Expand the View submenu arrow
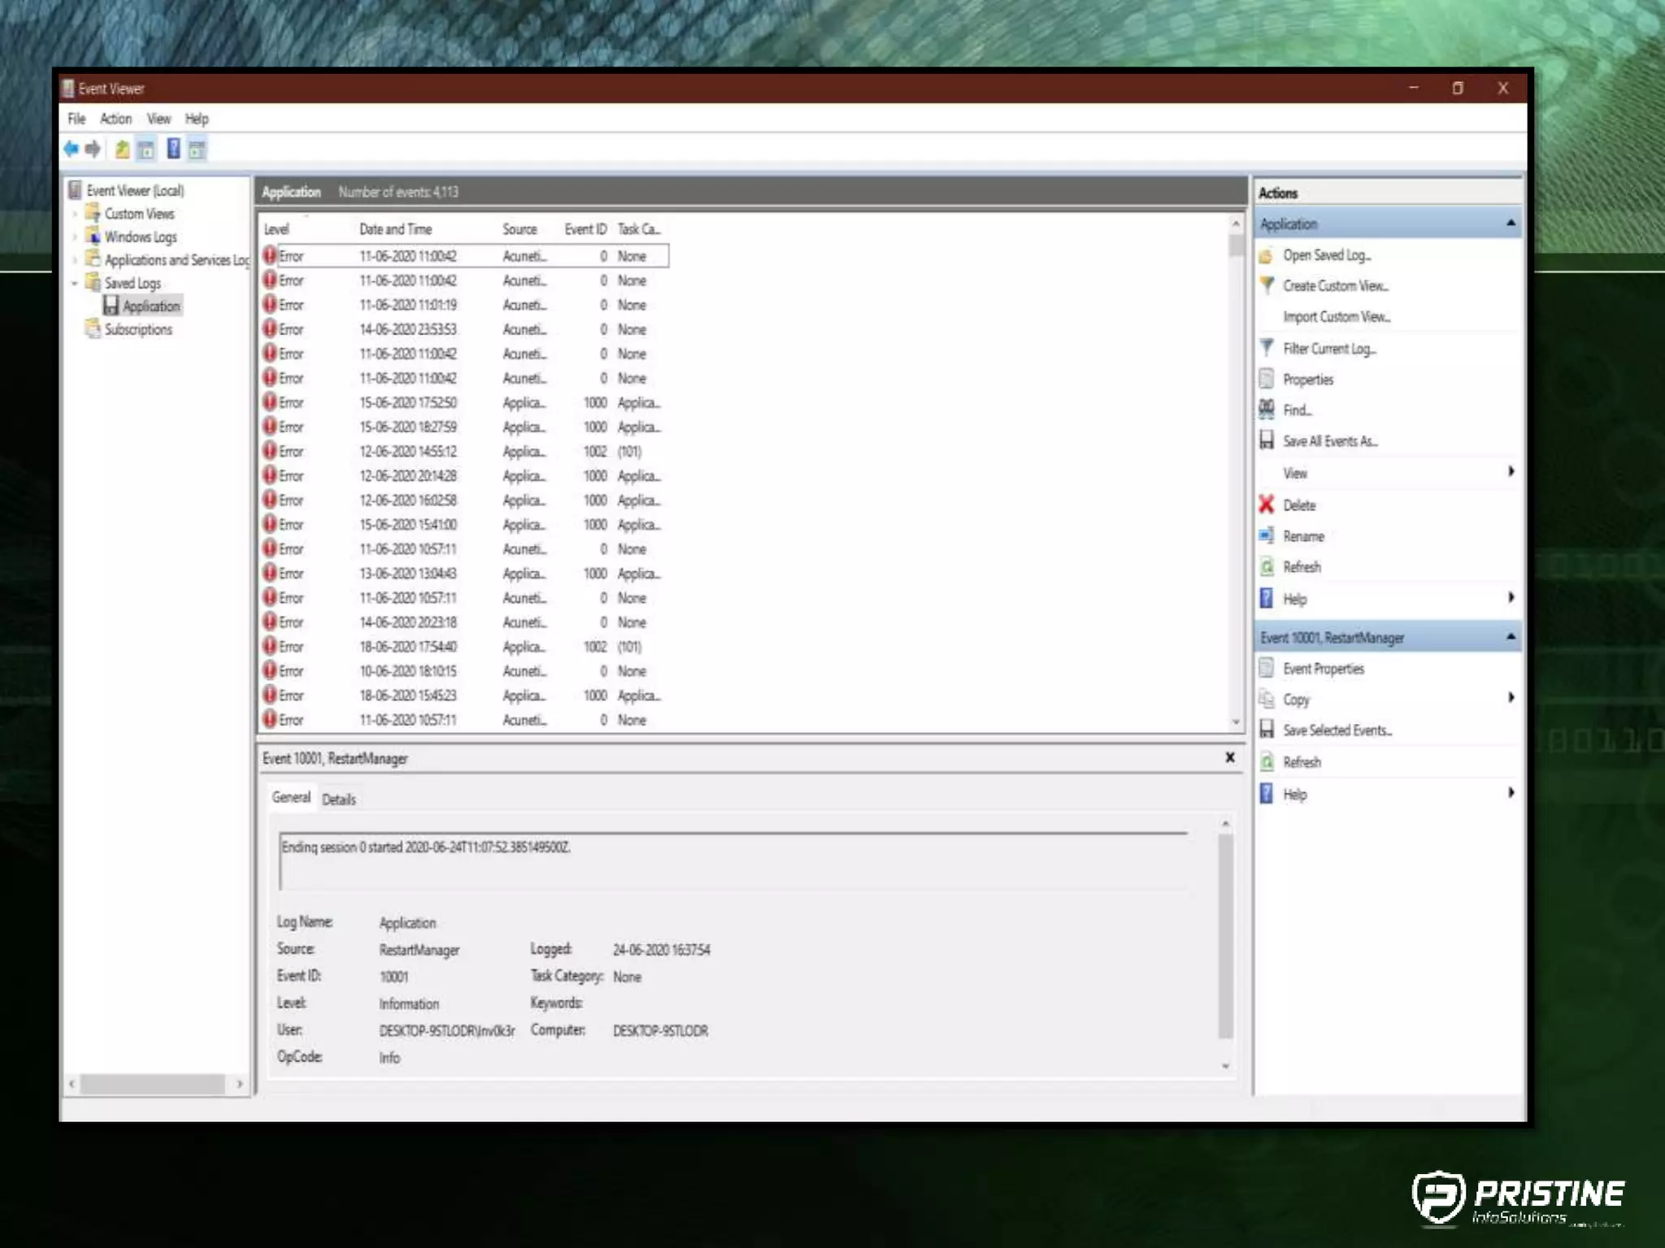 1511,471
